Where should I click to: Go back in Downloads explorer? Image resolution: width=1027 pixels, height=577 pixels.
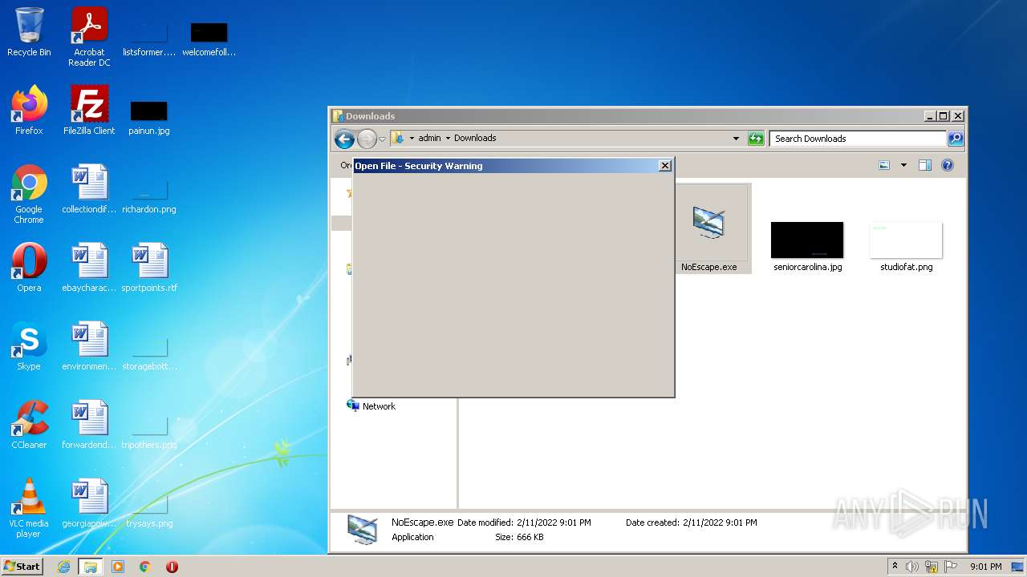[x=345, y=139]
